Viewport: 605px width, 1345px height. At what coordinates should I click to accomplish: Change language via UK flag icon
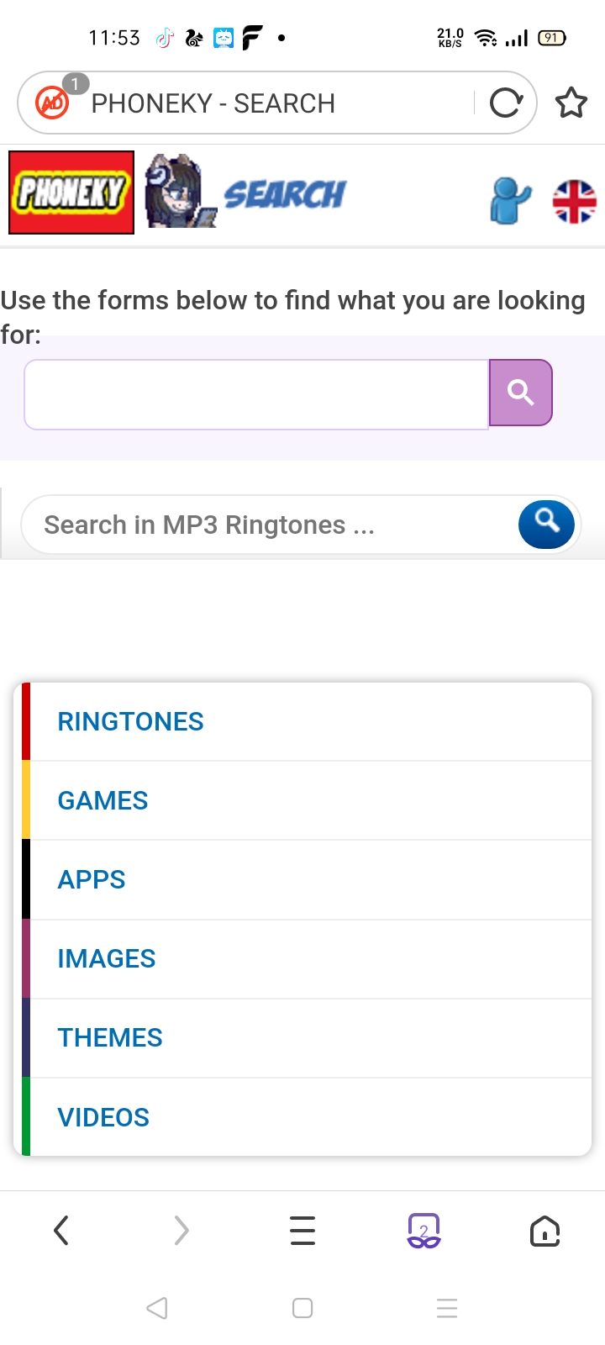[575, 202]
